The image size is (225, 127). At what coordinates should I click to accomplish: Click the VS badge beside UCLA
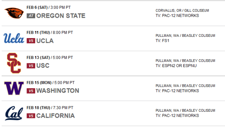[31, 41]
